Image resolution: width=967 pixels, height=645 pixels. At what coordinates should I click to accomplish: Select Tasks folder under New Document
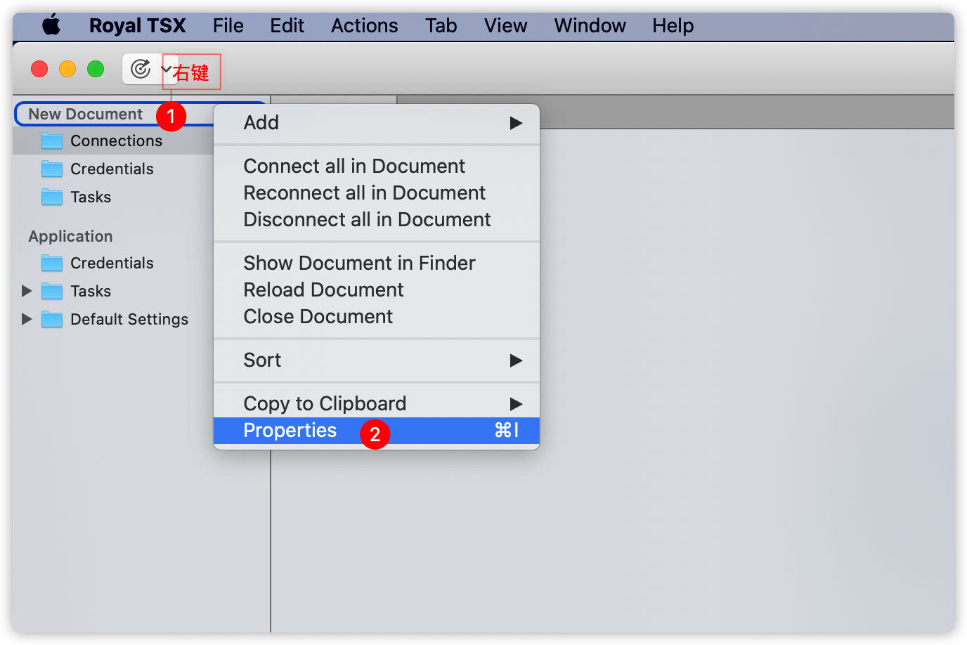tap(91, 197)
